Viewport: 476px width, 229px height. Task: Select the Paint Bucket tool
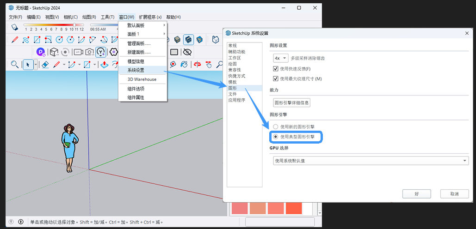pos(184,64)
